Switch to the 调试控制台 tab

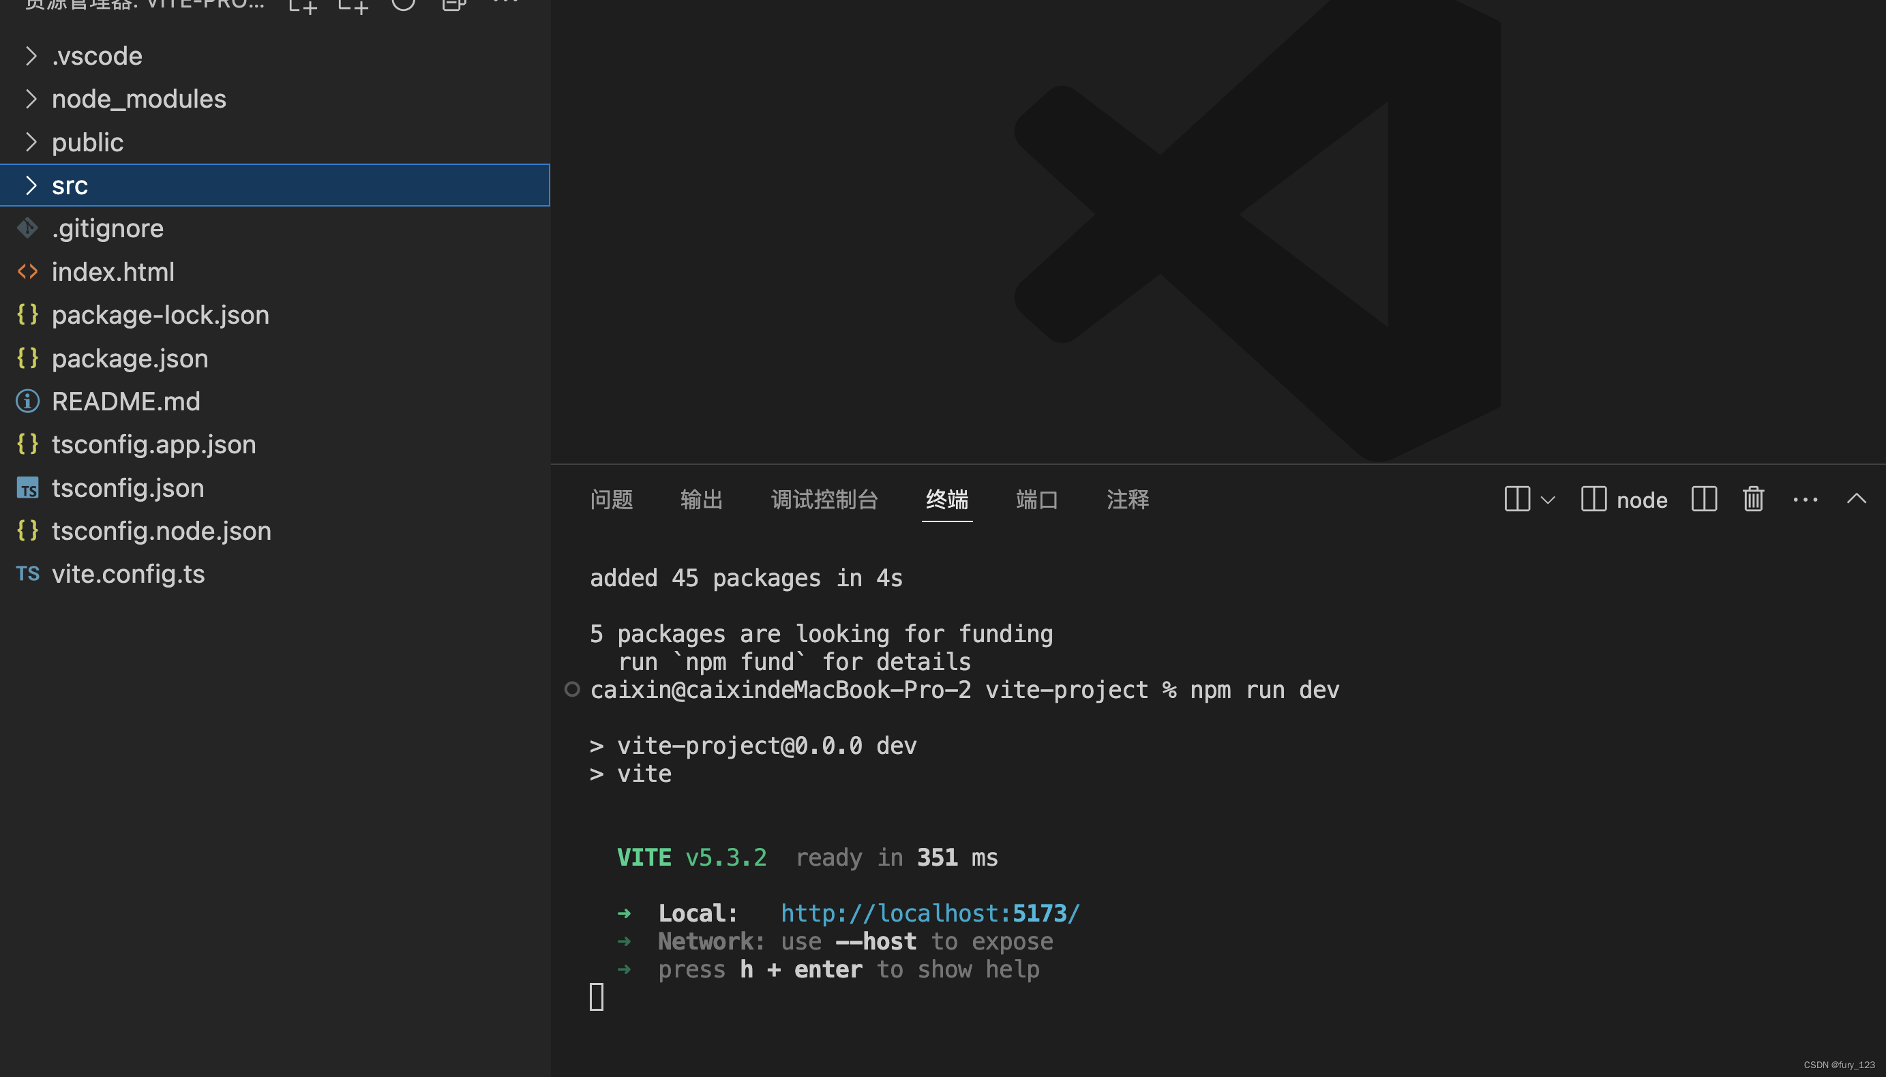click(x=824, y=499)
